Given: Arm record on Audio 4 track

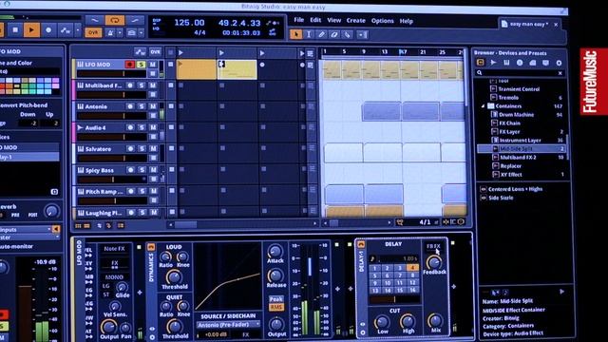Looking at the screenshot, I should 130,127.
